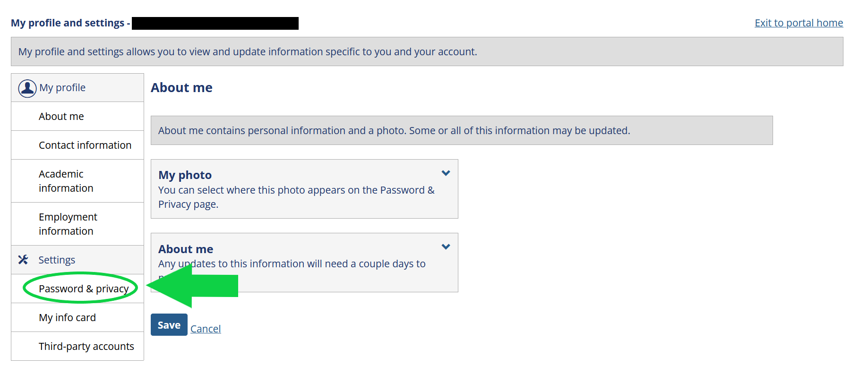Click the Settings section header label
This screenshot has height=374, width=860.
57,260
